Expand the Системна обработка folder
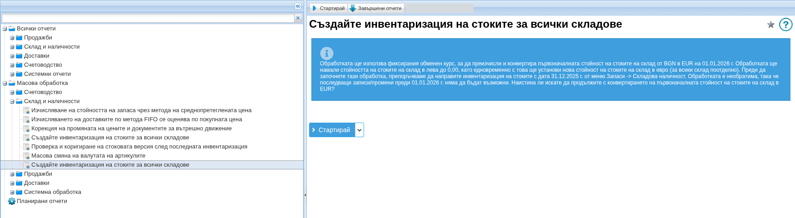 [x=12, y=192]
